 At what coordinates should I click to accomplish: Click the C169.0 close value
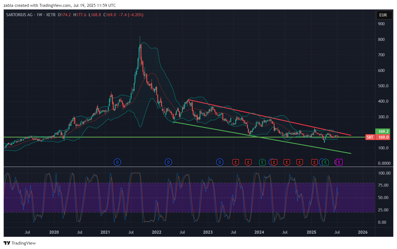pyautogui.click(x=110, y=15)
